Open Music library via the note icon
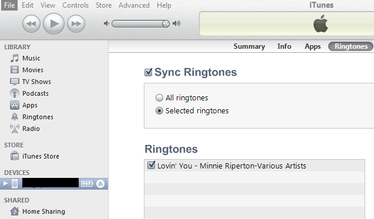This screenshot has height=219, width=374. (14, 58)
